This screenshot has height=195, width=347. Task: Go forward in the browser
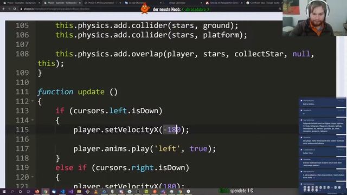(x=9, y=9)
